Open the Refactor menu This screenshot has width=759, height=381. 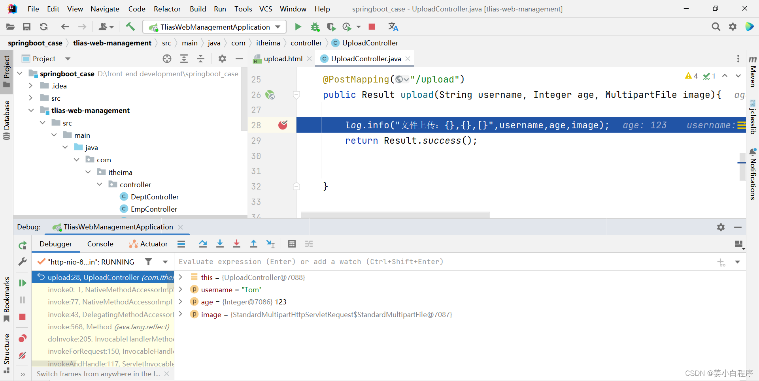(167, 9)
